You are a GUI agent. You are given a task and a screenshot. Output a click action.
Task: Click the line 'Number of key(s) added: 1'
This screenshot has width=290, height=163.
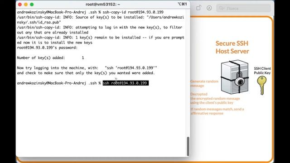pos(50,58)
